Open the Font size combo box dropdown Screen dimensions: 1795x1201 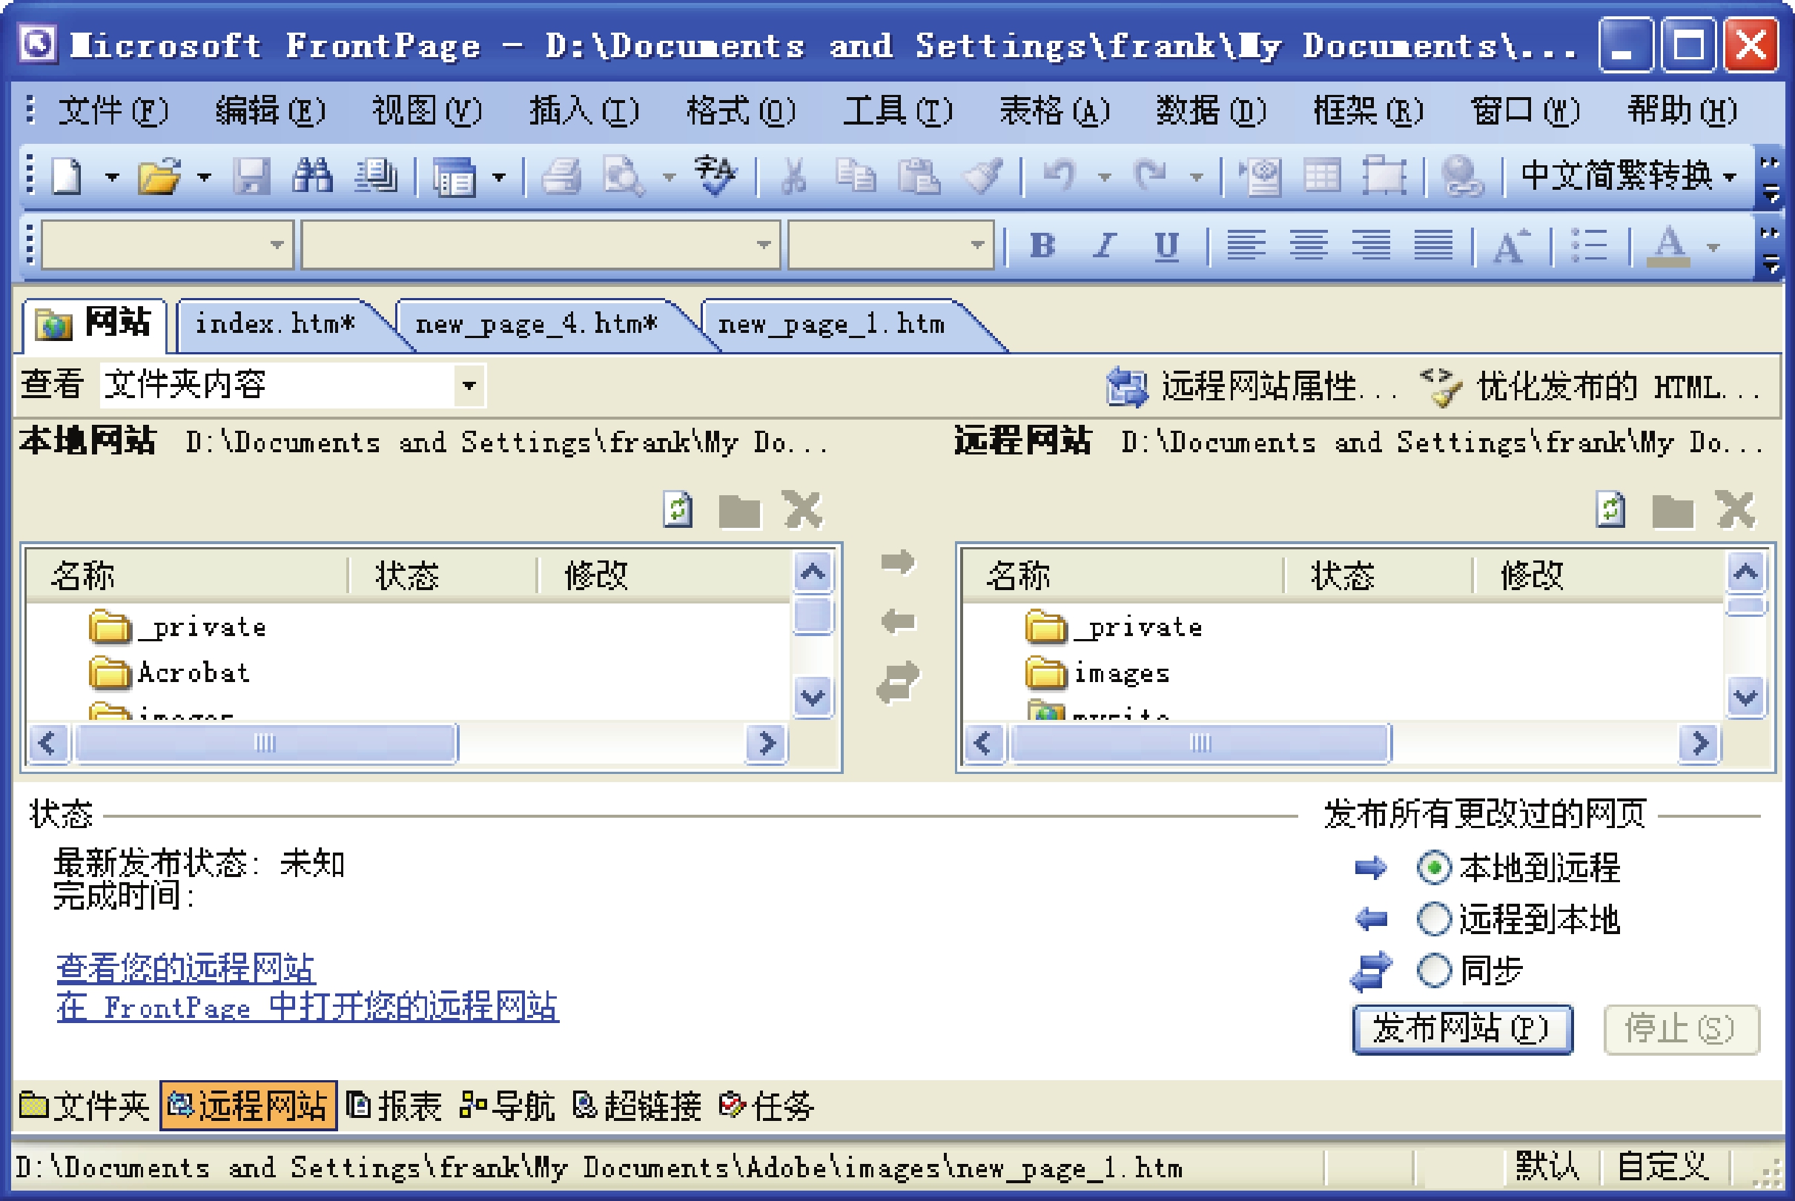[977, 245]
